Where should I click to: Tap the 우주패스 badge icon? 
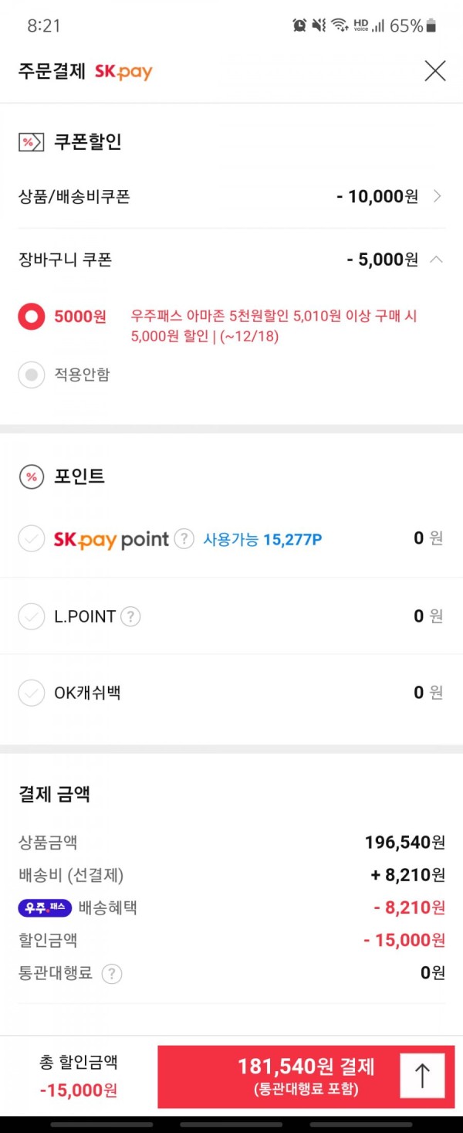click(45, 907)
